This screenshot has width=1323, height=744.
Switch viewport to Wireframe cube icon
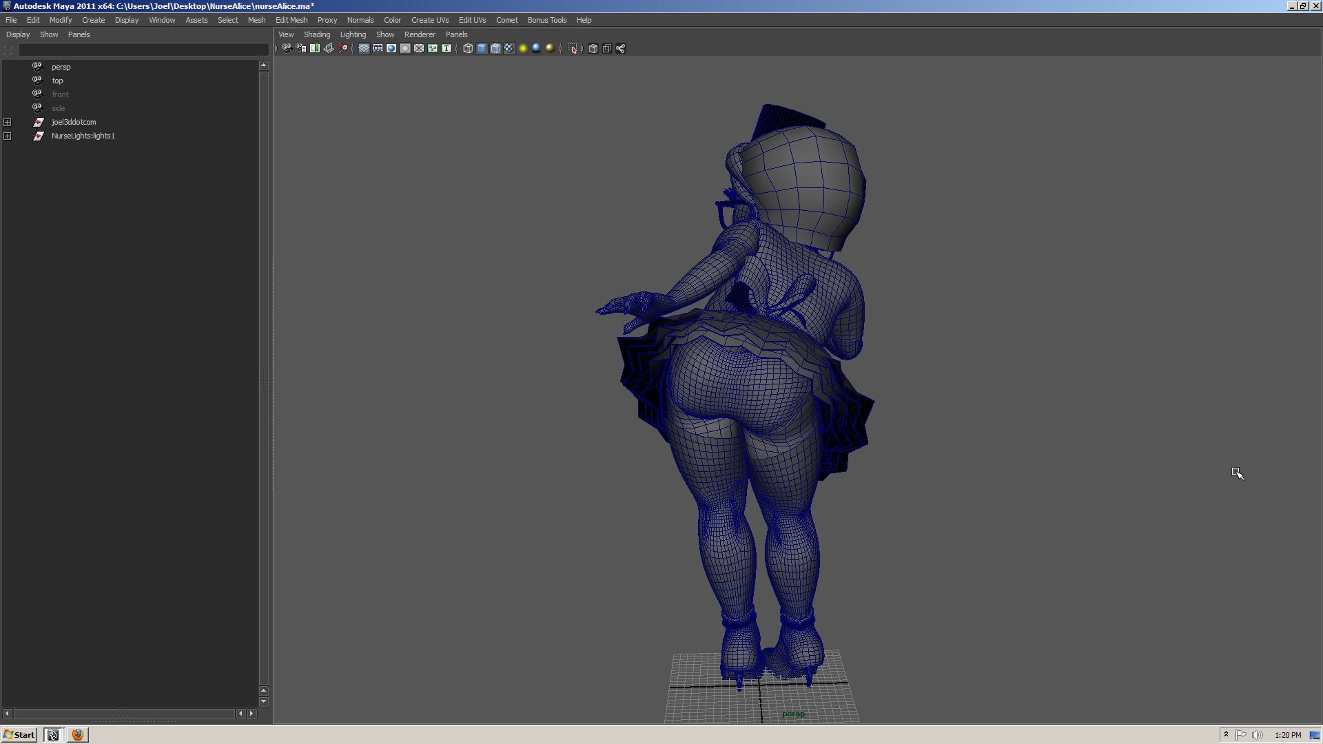click(468, 48)
